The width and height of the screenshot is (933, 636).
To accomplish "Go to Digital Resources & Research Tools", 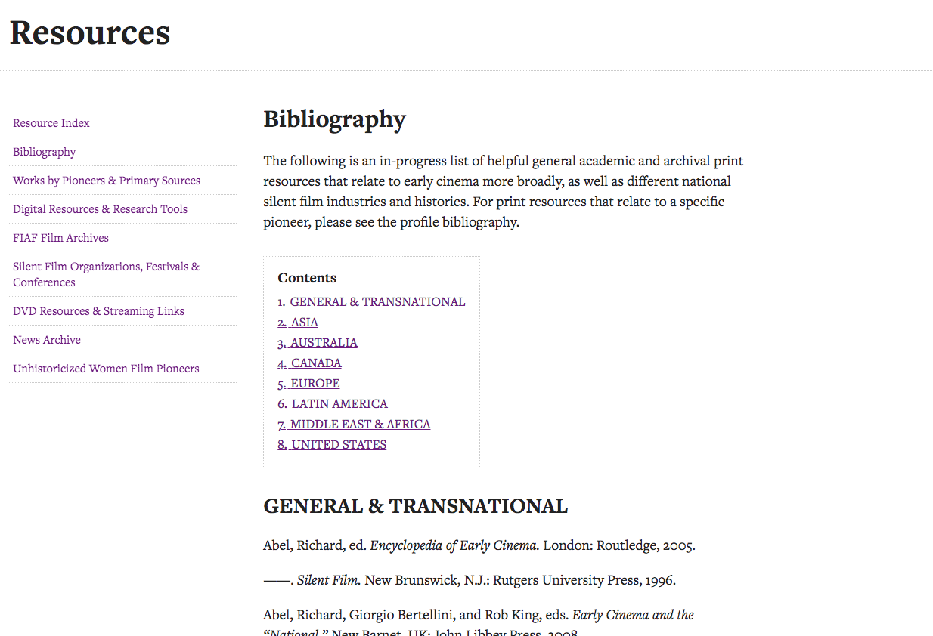I will pos(101,209).
